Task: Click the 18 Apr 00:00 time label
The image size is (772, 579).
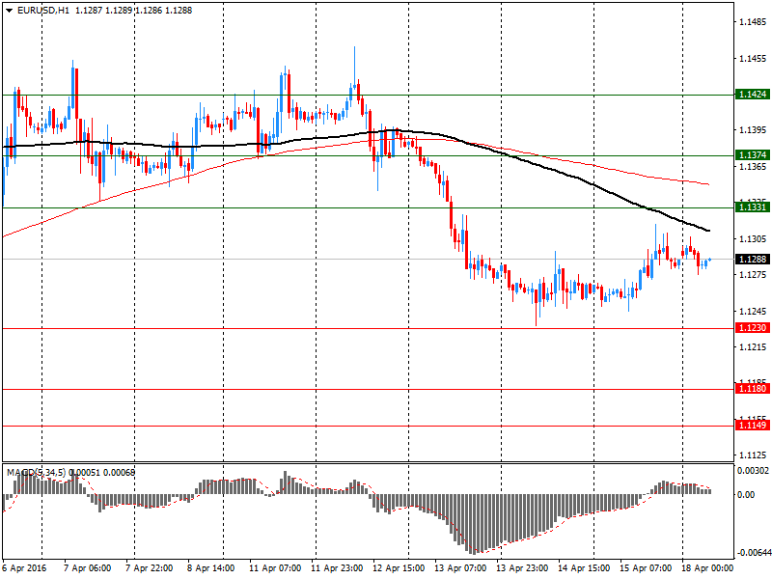Action: [707, 568]
